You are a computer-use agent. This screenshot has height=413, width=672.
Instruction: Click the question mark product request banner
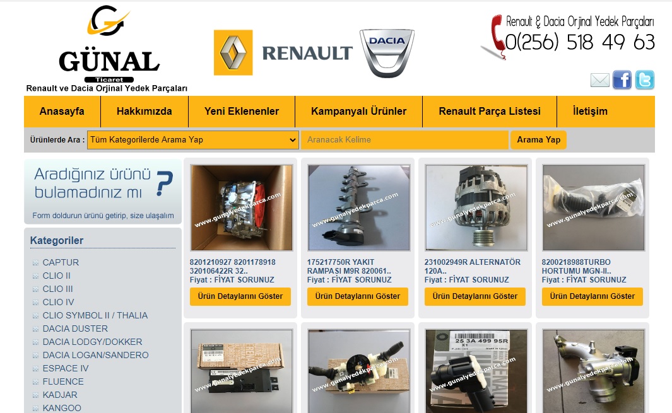coord(103,191)
